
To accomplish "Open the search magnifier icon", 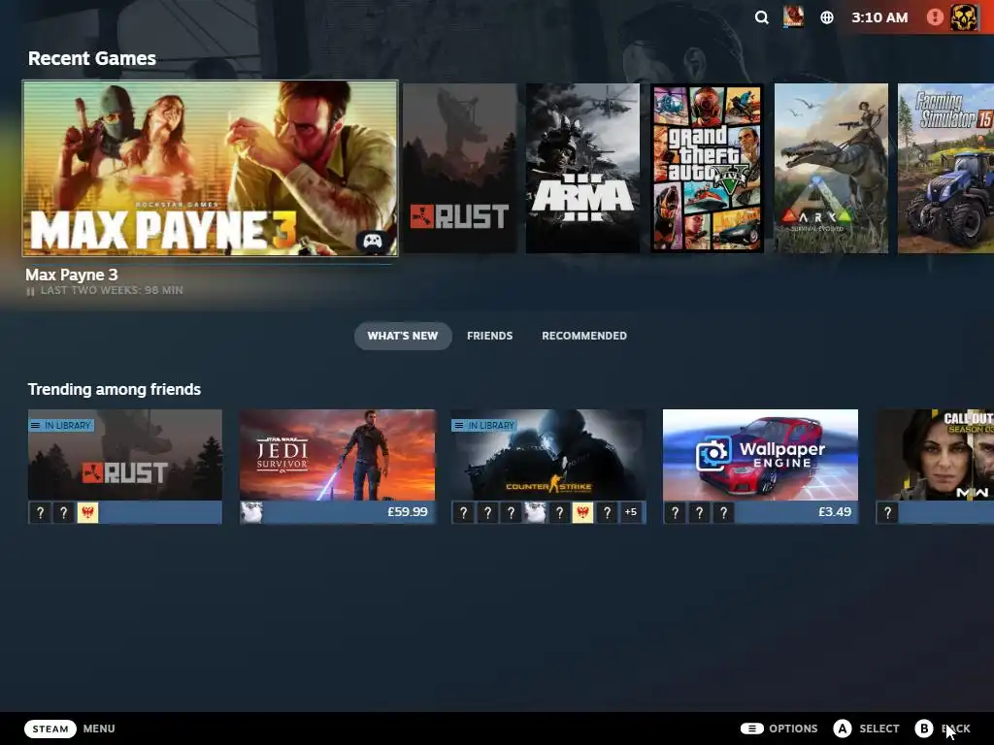I will tap(761, 17).
